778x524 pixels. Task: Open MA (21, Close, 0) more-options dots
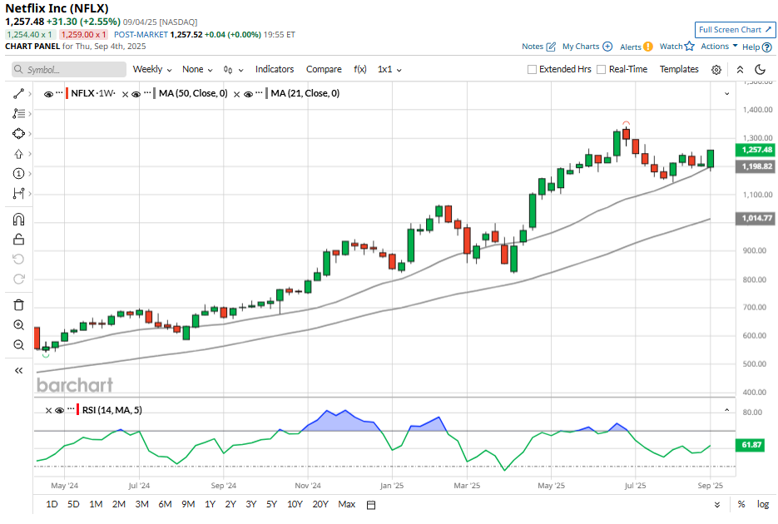259,92
